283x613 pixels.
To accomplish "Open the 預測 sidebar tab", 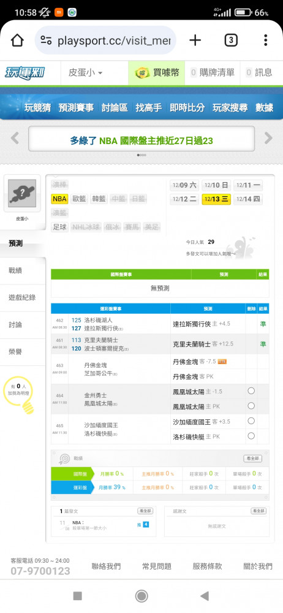I will [23, 243].
